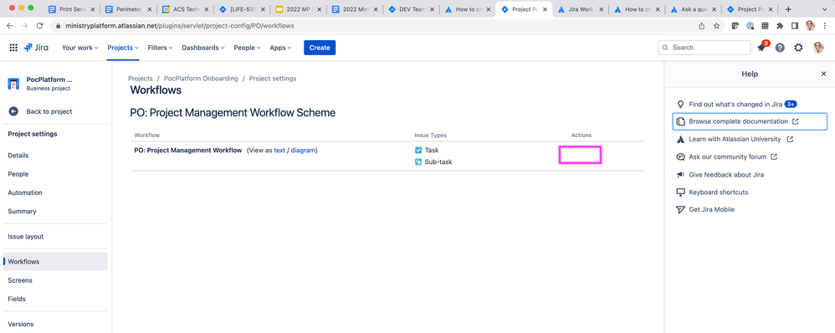Close the Help panel
This screenshot has height=333, width=835.
pyautogui.click(x=823, y=74)
